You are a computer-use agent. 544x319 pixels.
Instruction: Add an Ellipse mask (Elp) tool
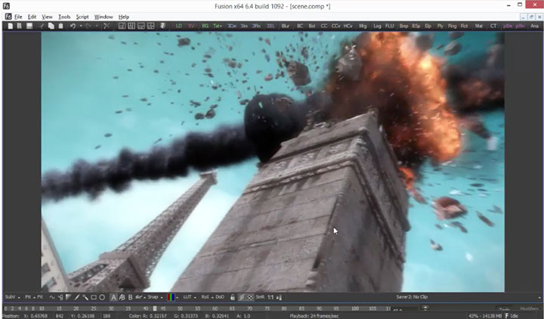[428, 26]
